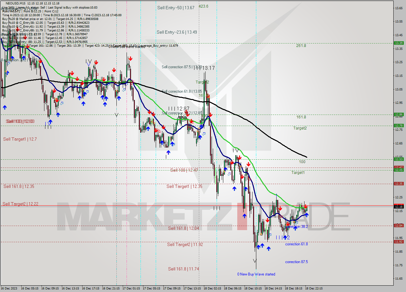
Task: Click the 'Sell 161.8 | 11.74' label
Action: (184, 269)
